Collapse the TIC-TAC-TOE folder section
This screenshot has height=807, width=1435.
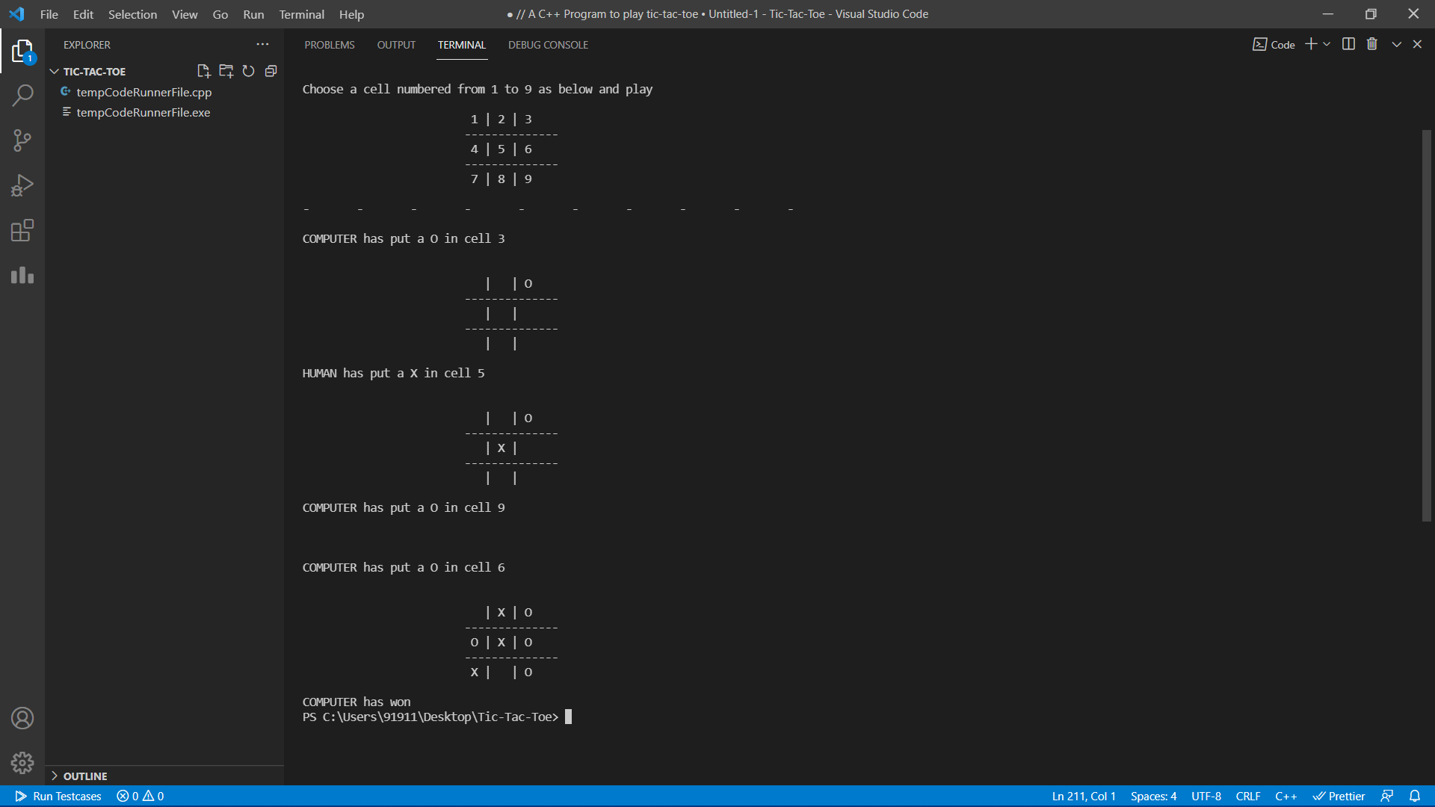tap(55, 71)
